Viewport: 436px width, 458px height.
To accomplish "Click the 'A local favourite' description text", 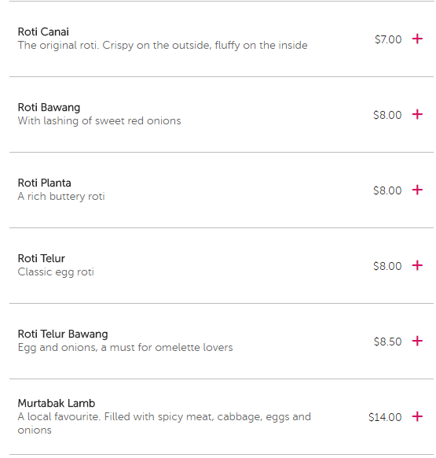I will click(x=164, y=423).
